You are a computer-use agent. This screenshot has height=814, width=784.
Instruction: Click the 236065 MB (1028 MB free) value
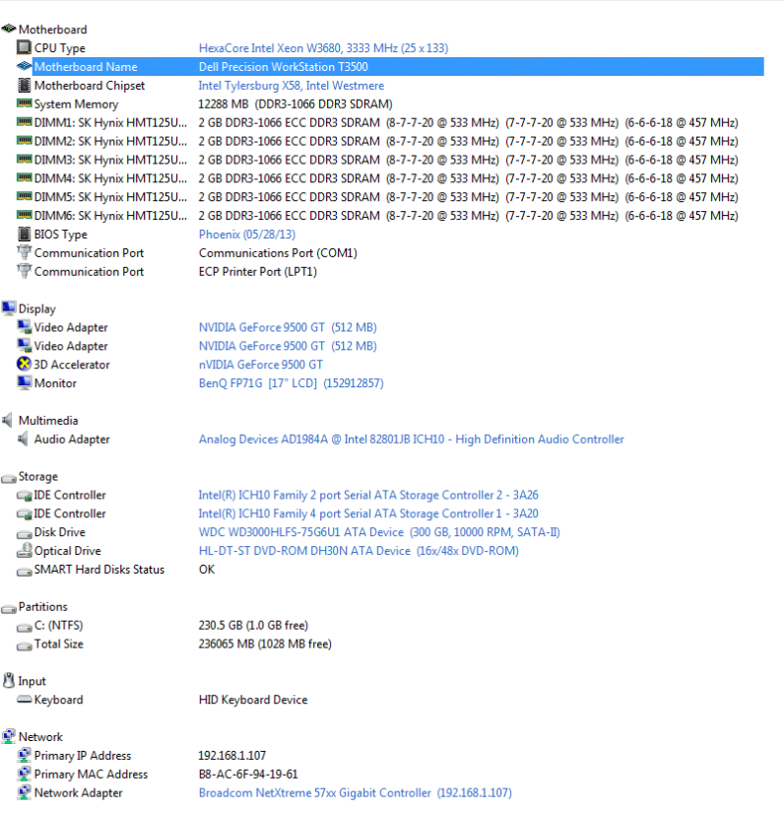click(x=265, y=644)
